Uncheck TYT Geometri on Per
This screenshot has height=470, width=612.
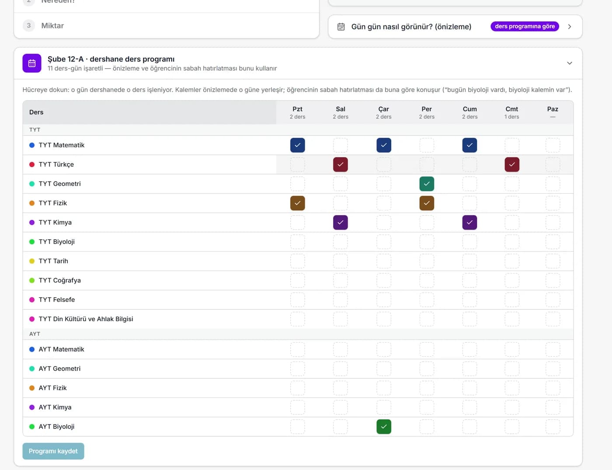point(427,184)
